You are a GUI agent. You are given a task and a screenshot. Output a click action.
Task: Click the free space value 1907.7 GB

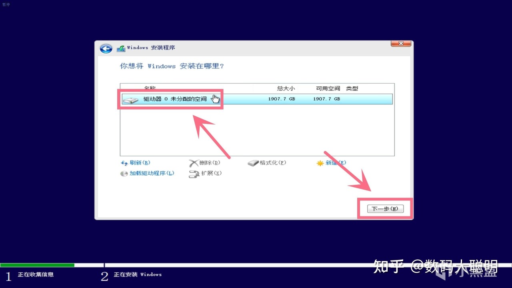326,99
